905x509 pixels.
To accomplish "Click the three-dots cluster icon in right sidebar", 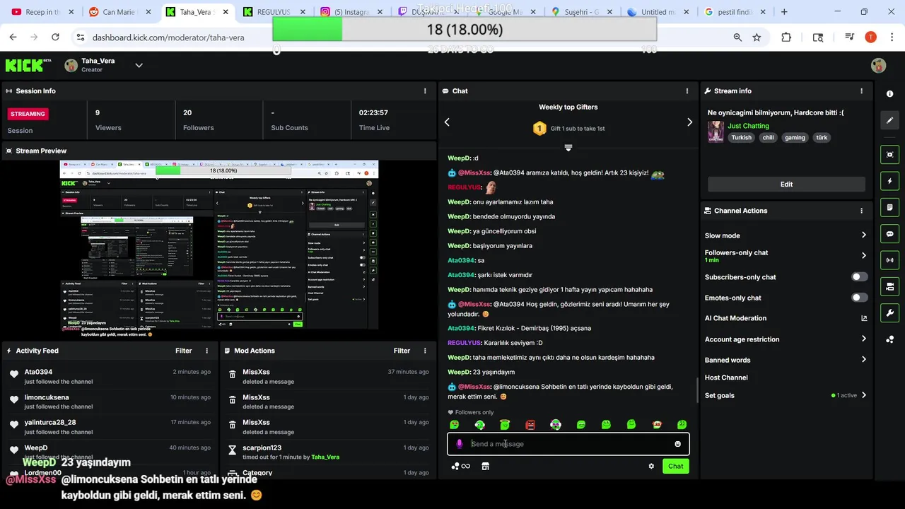I will 889,339.
